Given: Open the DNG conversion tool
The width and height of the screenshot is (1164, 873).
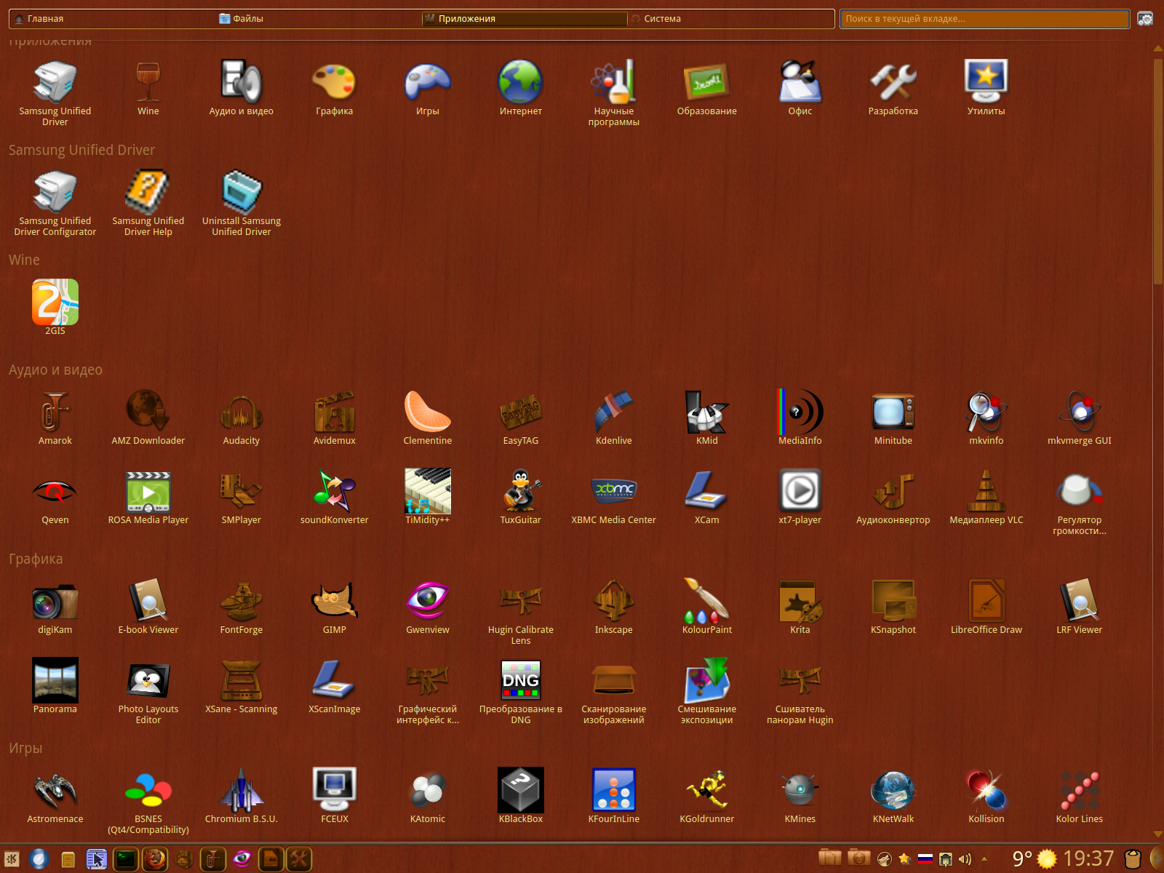Looking at the screenshot, I should click(521, 692).
